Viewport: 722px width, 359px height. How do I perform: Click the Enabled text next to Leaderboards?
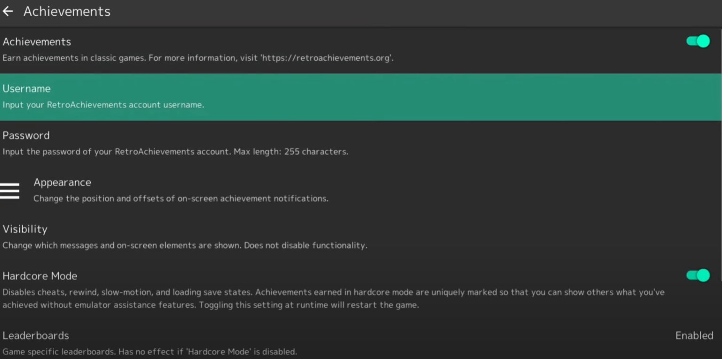(694, 336)
